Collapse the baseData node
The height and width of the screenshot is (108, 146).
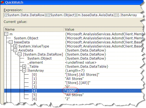pos(11,42)
